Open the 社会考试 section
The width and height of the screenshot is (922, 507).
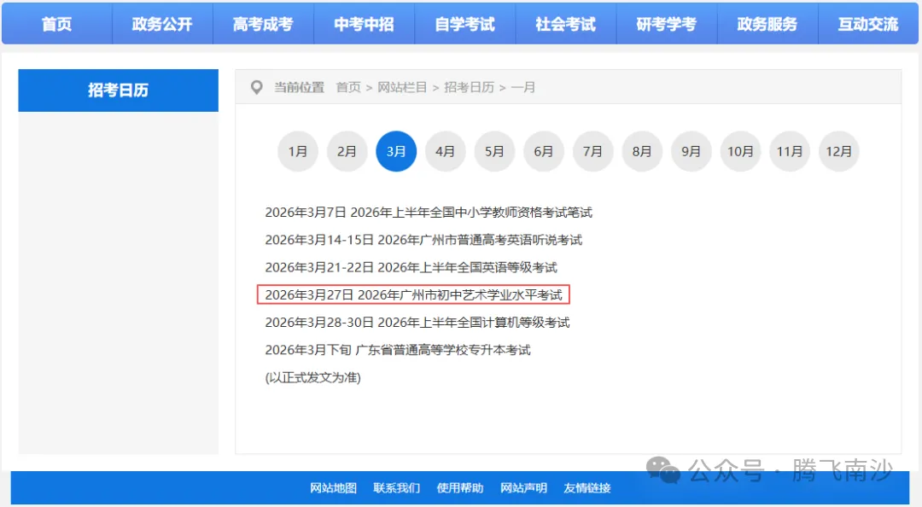click(565, 23)
